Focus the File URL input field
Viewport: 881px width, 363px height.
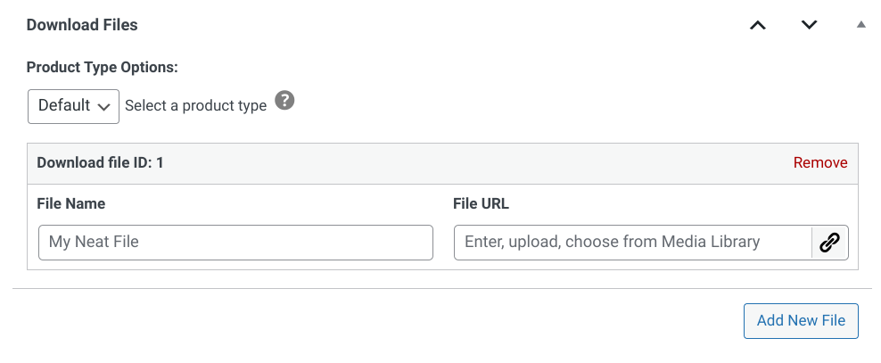coord(632,243)
